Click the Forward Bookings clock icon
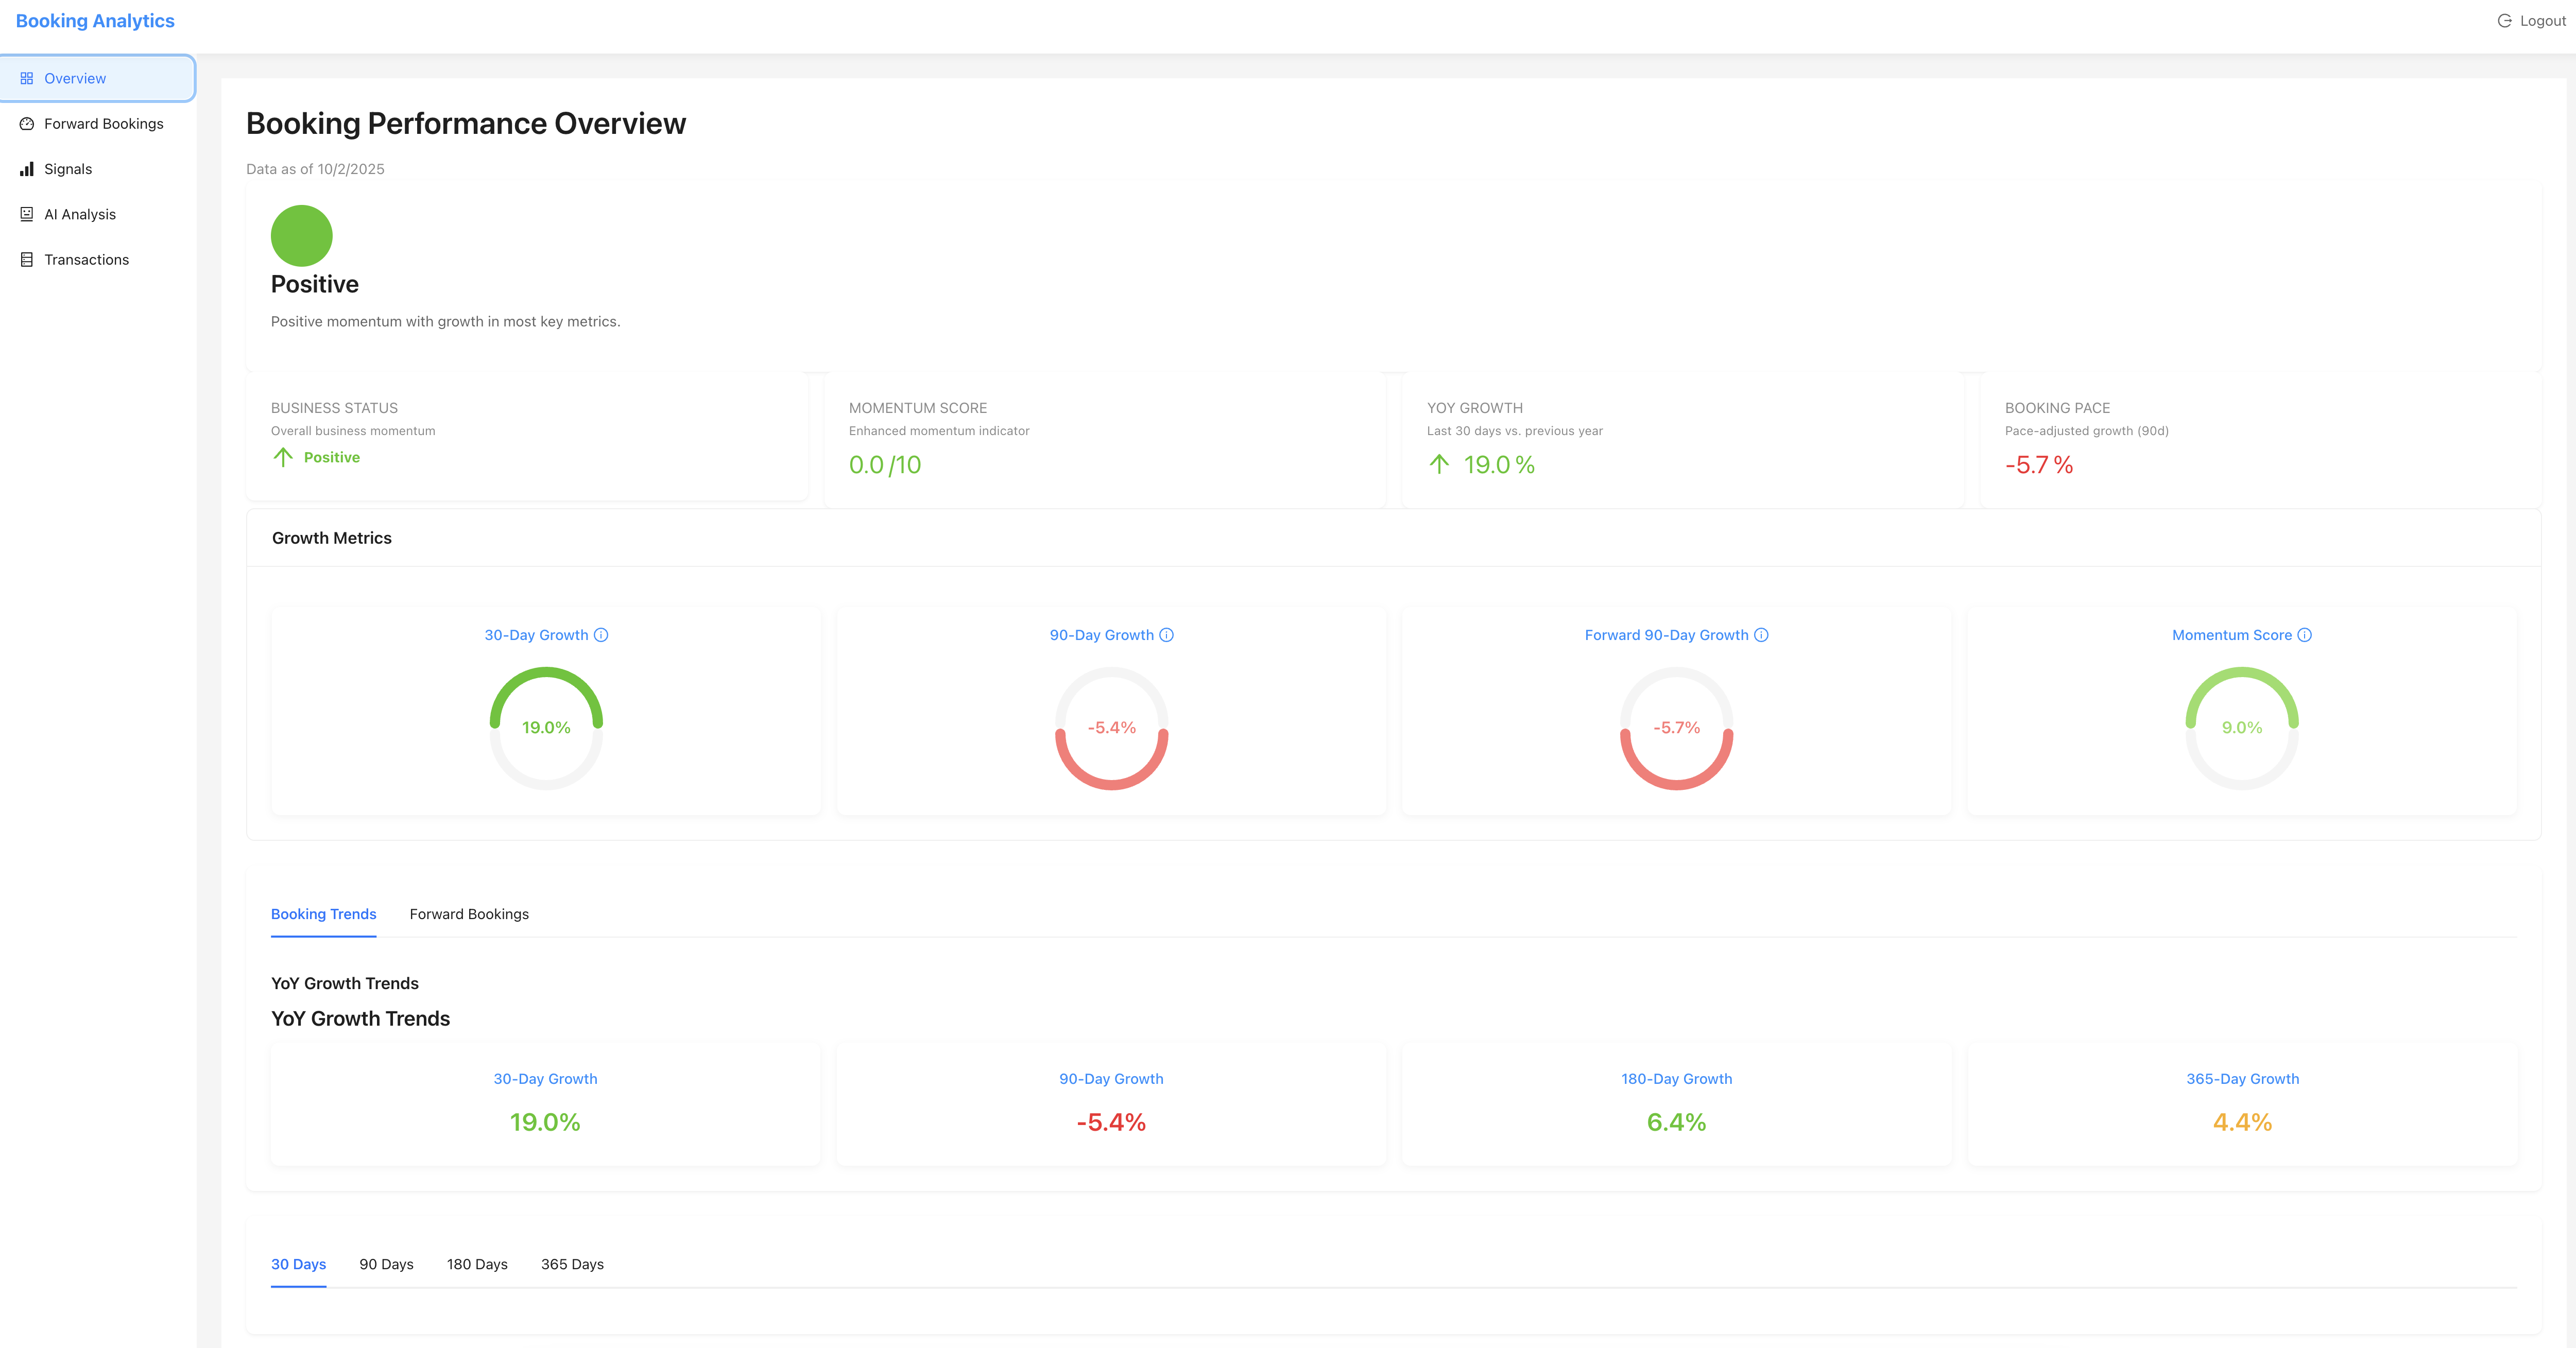The height and width of the screenshot is (1348, 2576). pyautogui.click(x=27, y=123)
